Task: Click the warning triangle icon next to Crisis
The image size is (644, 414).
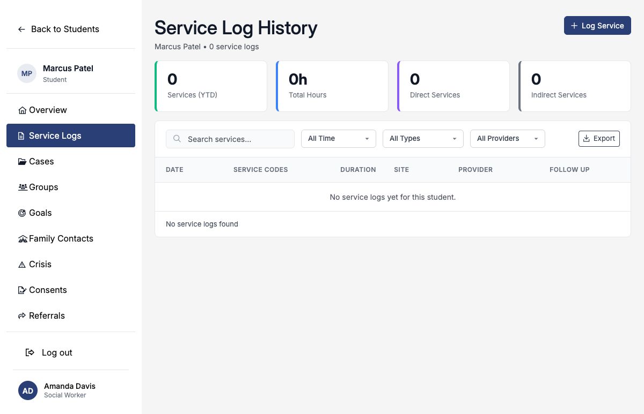Action: (x=22, y=265)
